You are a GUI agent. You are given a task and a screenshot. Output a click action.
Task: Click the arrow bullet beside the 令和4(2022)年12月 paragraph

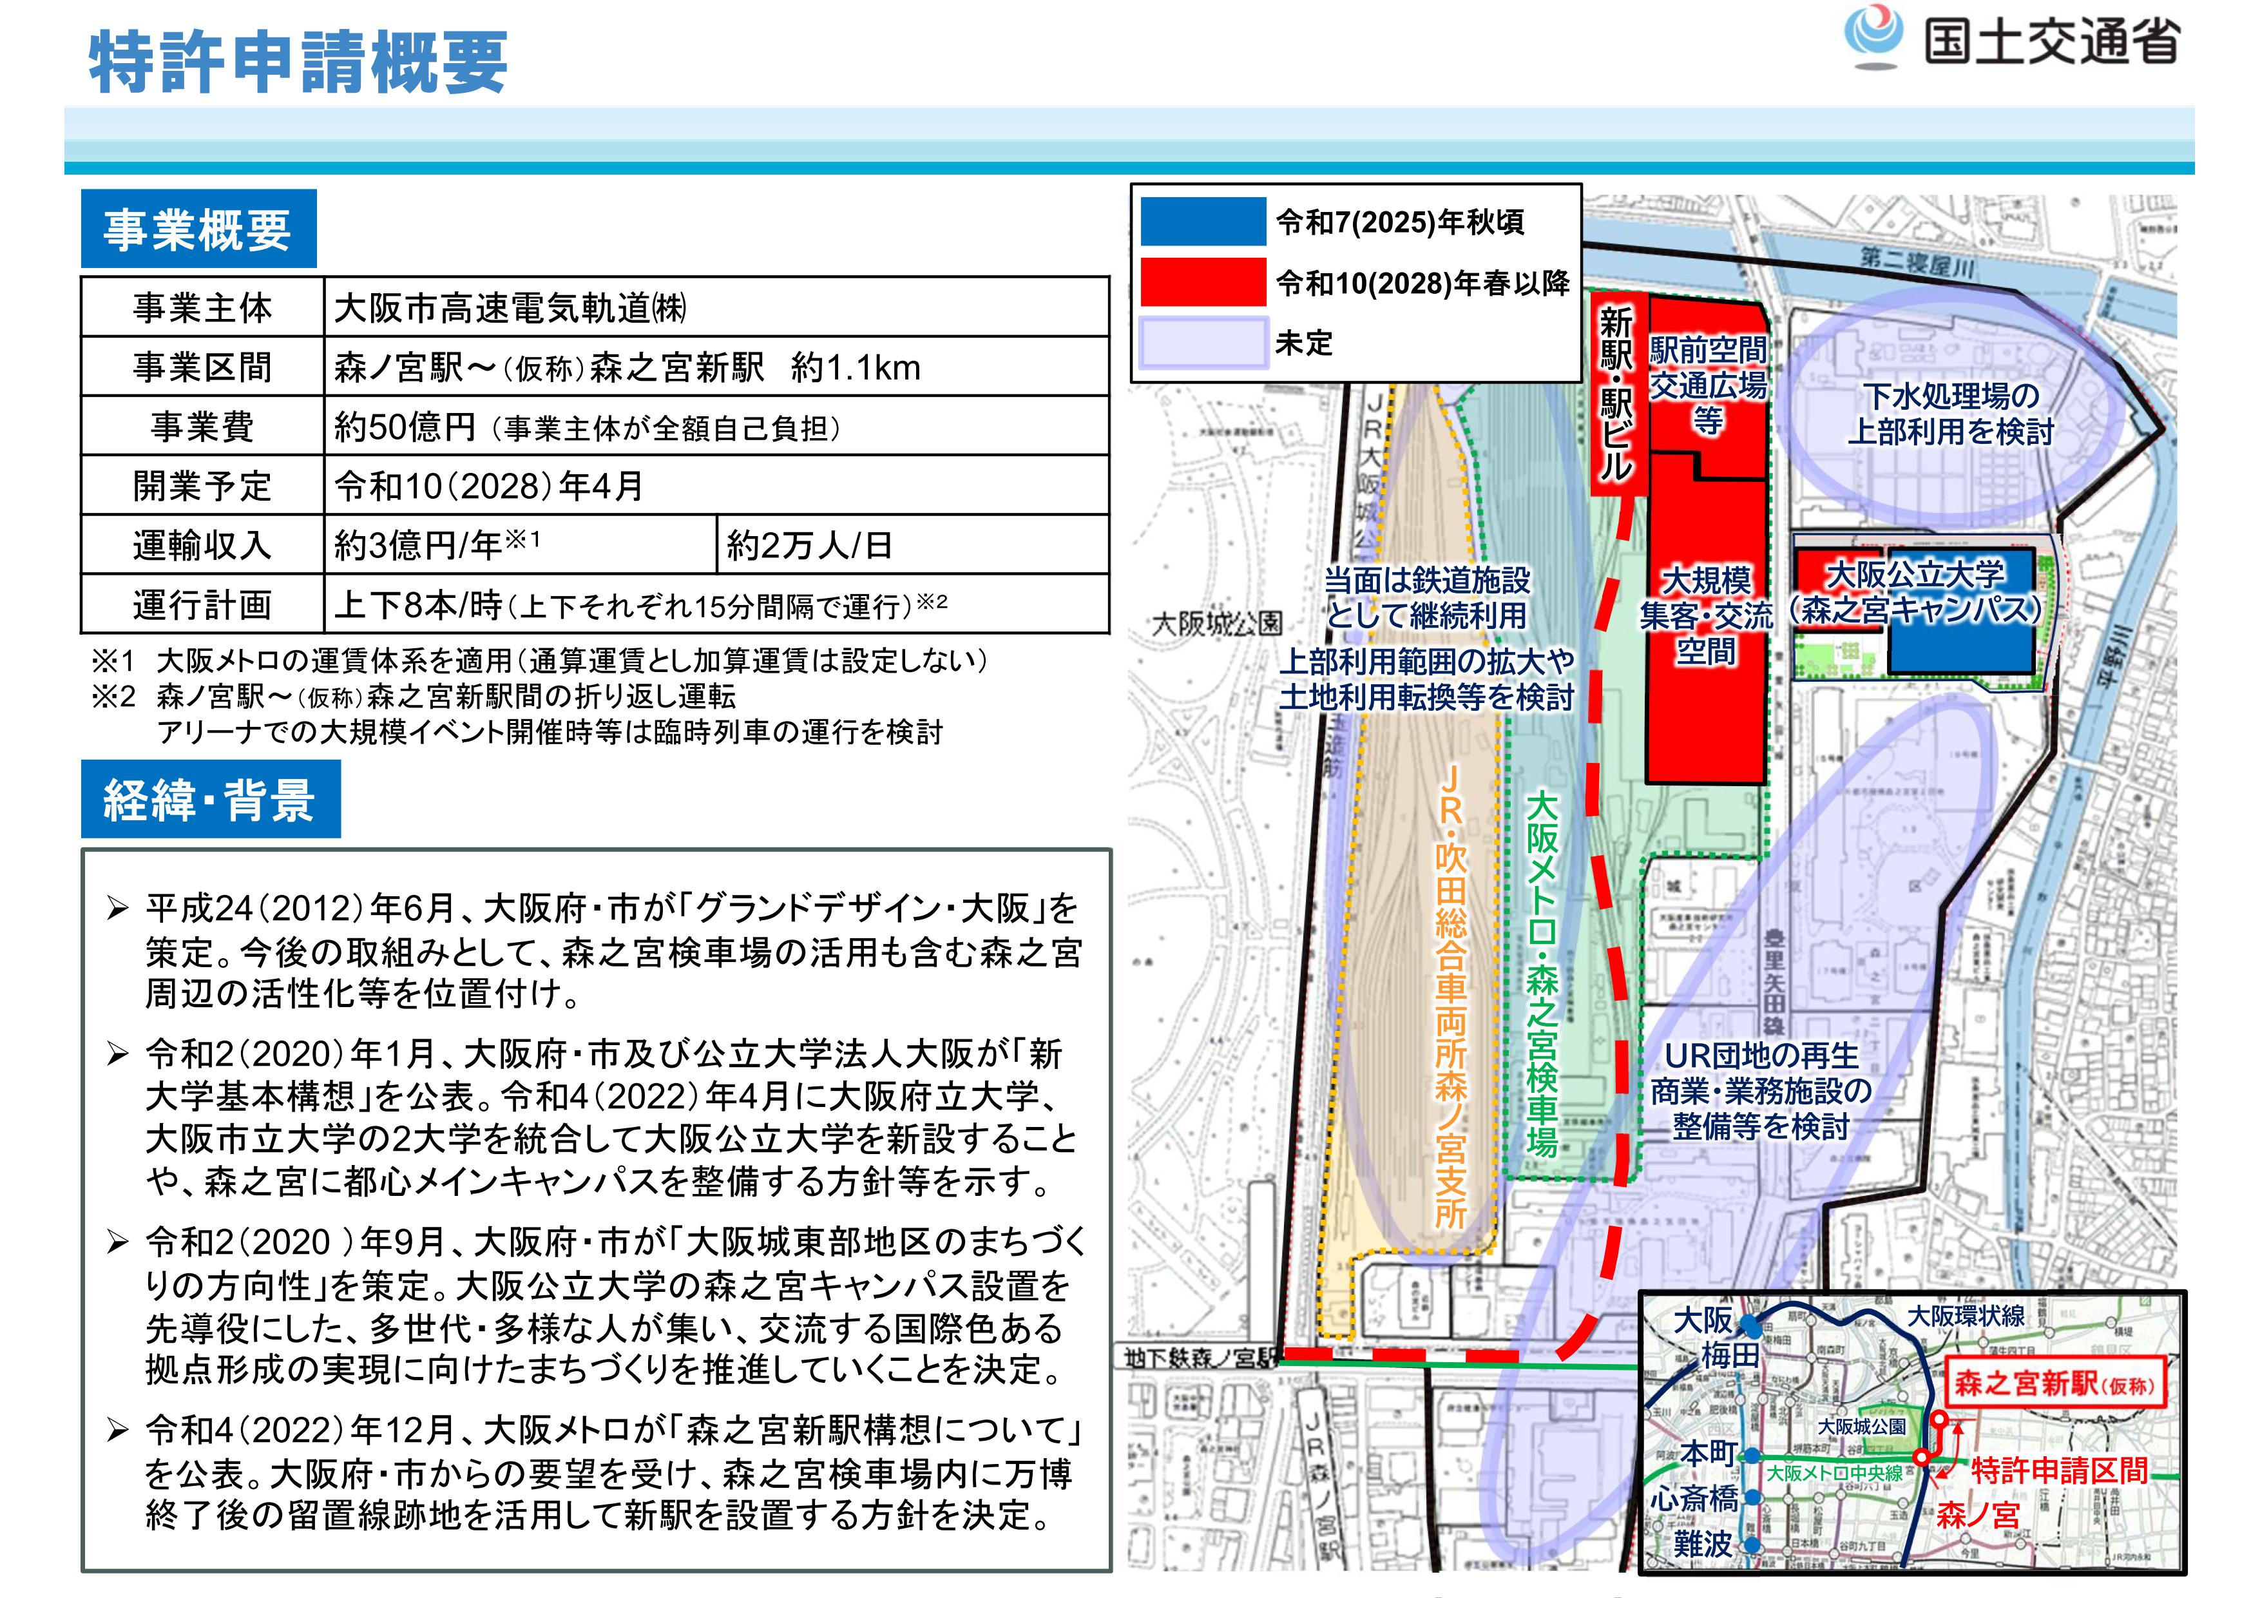click(118, 1429)
